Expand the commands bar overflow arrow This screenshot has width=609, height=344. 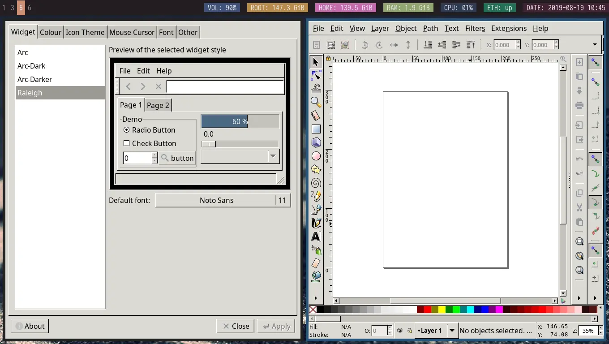(x=579, y=298)
